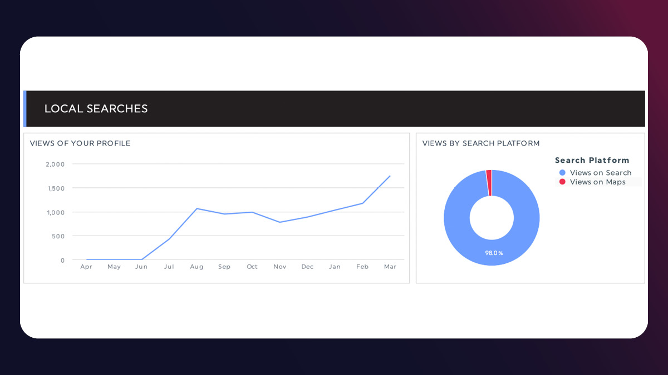Click the Feb x-axis label

[362, 267]
